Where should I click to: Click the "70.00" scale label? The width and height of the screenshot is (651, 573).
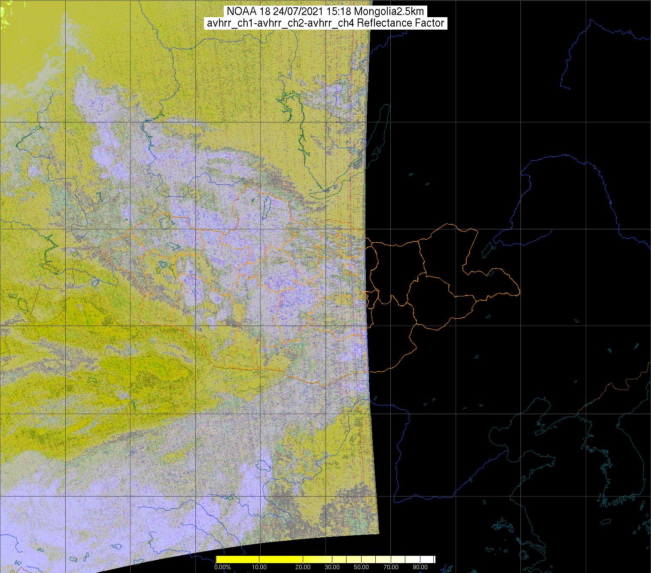tap(391, 567)
